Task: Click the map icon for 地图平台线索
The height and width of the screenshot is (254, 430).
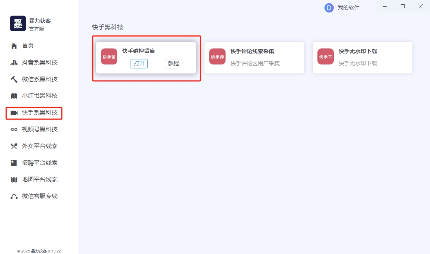Action: (x=14, y=180)
